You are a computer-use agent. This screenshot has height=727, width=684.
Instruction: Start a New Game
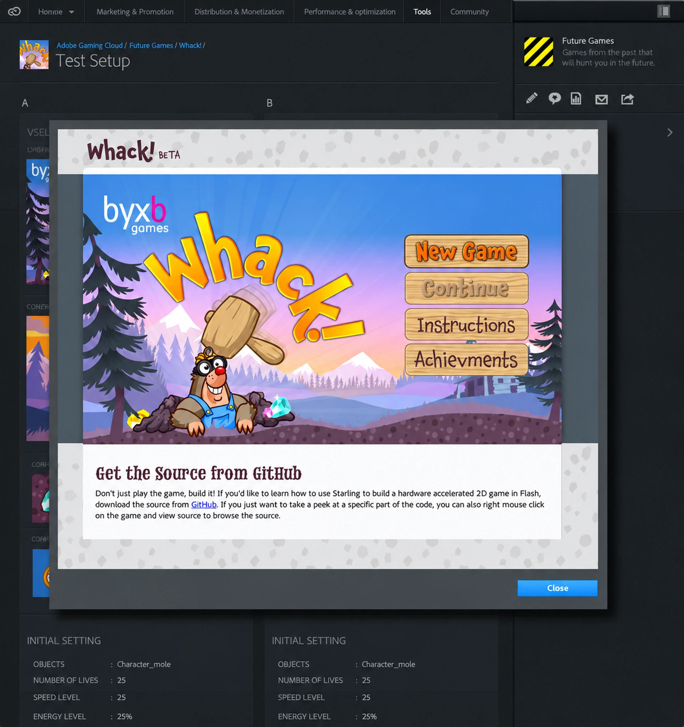(466, 252)
